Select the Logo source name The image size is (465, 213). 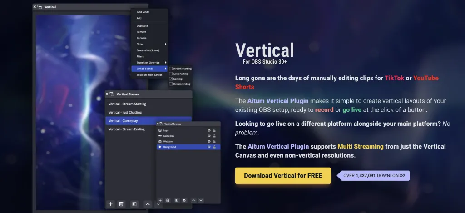166,130
